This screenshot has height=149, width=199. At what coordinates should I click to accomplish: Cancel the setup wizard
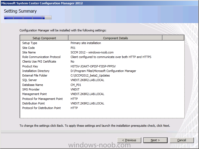pyautogui.click(x=182, y=140)
